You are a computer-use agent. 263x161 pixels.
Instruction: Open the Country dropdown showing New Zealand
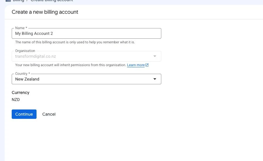(x=86, y=79)
